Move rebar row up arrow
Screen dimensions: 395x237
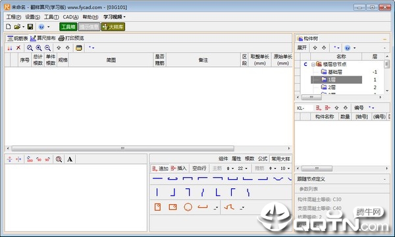pyautogui.click(x=59, y=47)
